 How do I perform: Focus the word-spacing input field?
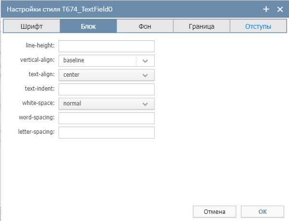(x=107, y=118)
